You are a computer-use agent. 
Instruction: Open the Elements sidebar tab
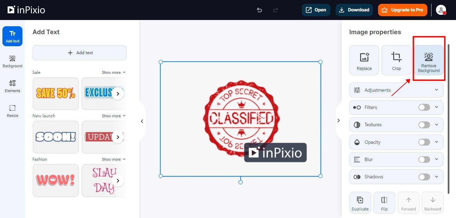pos(12,86)
